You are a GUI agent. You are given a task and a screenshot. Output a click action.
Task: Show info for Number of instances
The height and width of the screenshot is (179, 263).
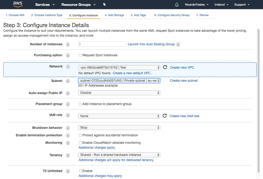coord(68,44)
